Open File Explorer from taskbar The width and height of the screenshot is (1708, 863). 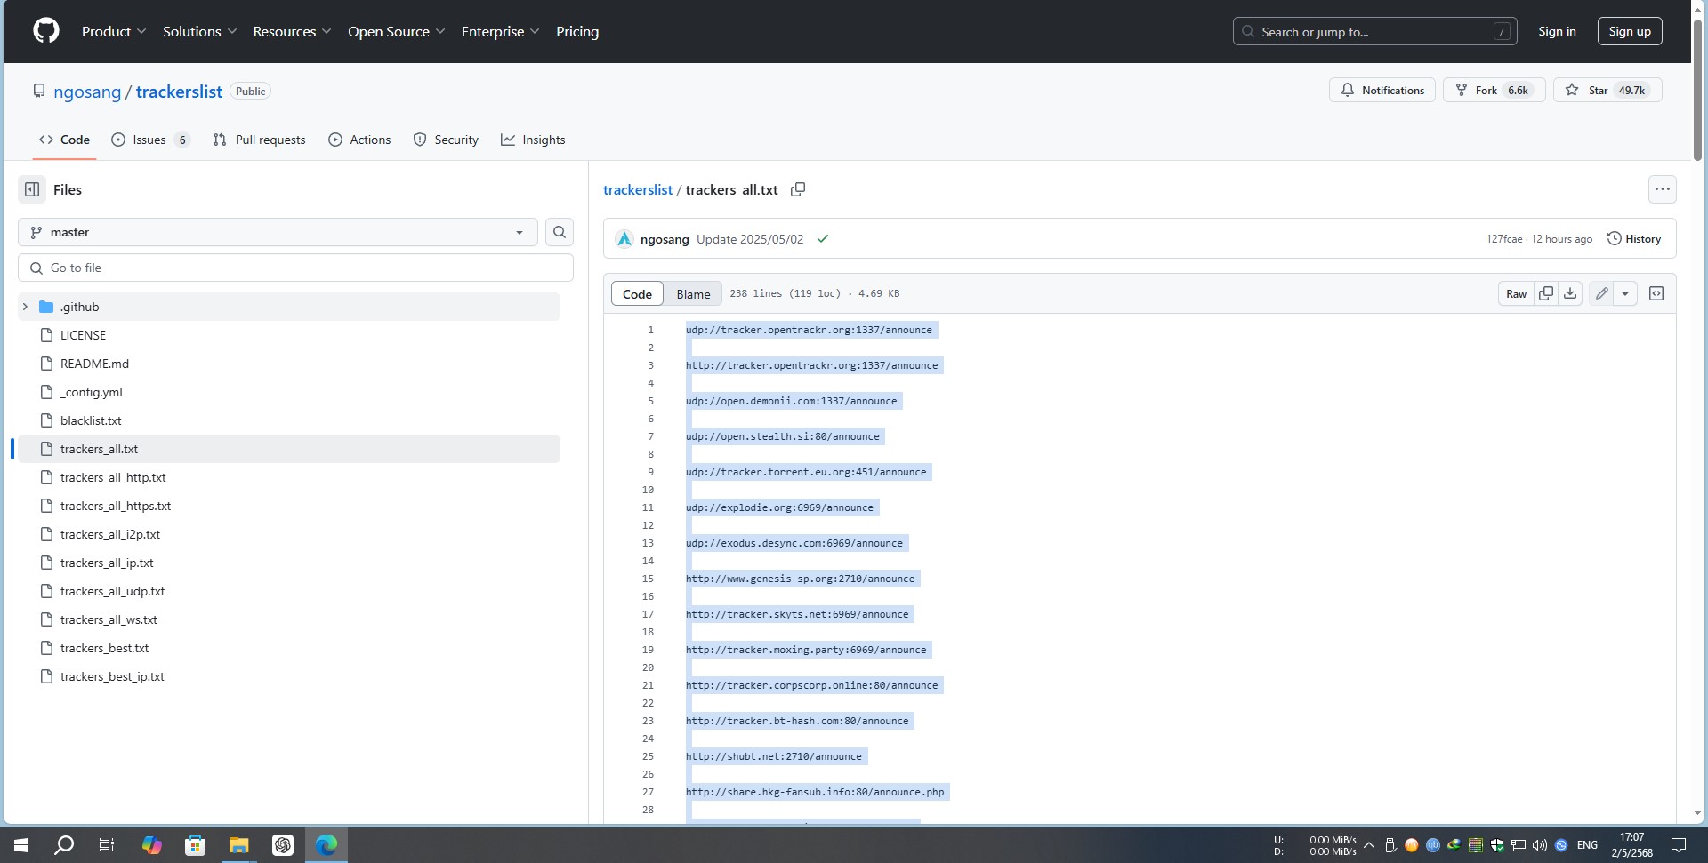click(238, 845)
